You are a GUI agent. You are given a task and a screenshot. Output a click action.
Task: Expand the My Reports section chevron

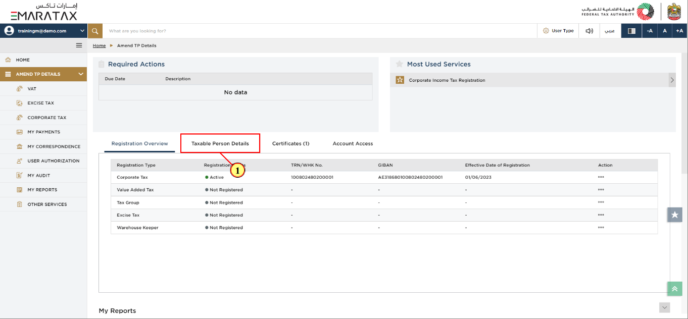(665, 307)
